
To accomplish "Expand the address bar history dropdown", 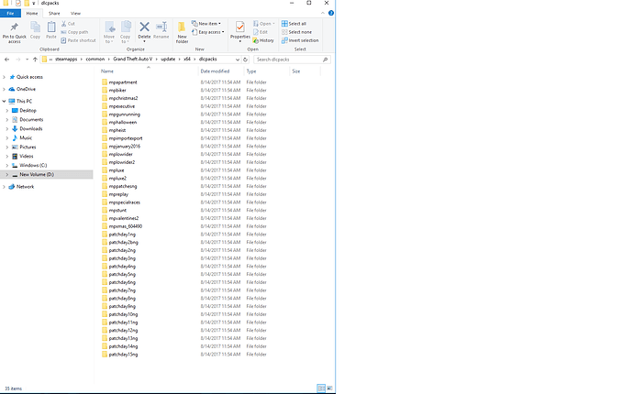I will (x=238, y=60).
